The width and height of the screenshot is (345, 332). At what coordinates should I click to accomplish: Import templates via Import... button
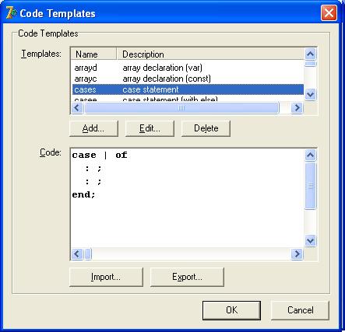coord(106,277)
